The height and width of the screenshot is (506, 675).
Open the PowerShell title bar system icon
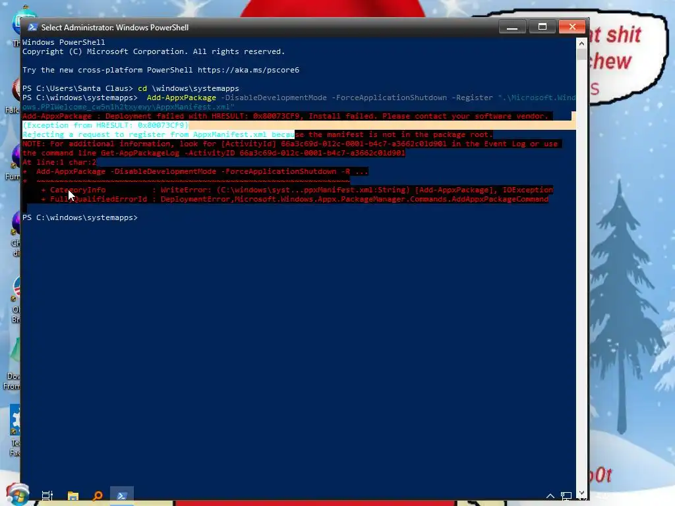pyautogui.click(x=32, y=27)
